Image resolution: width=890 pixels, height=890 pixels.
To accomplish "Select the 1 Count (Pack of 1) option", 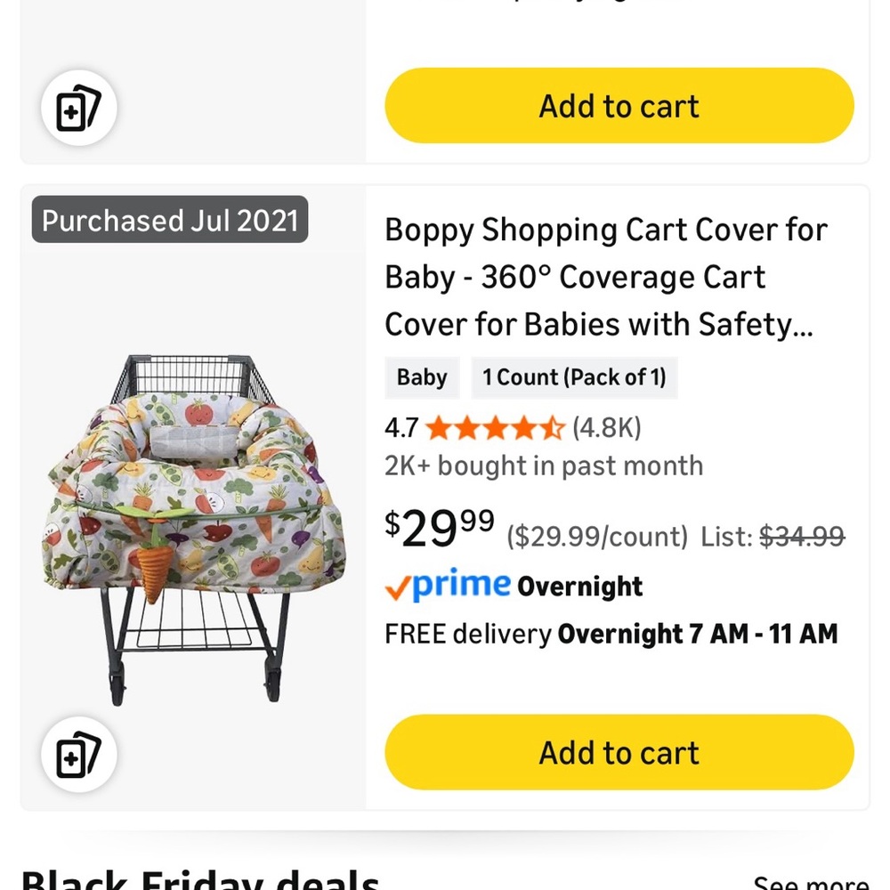I will pyautogui.click(x=574, y=377).
